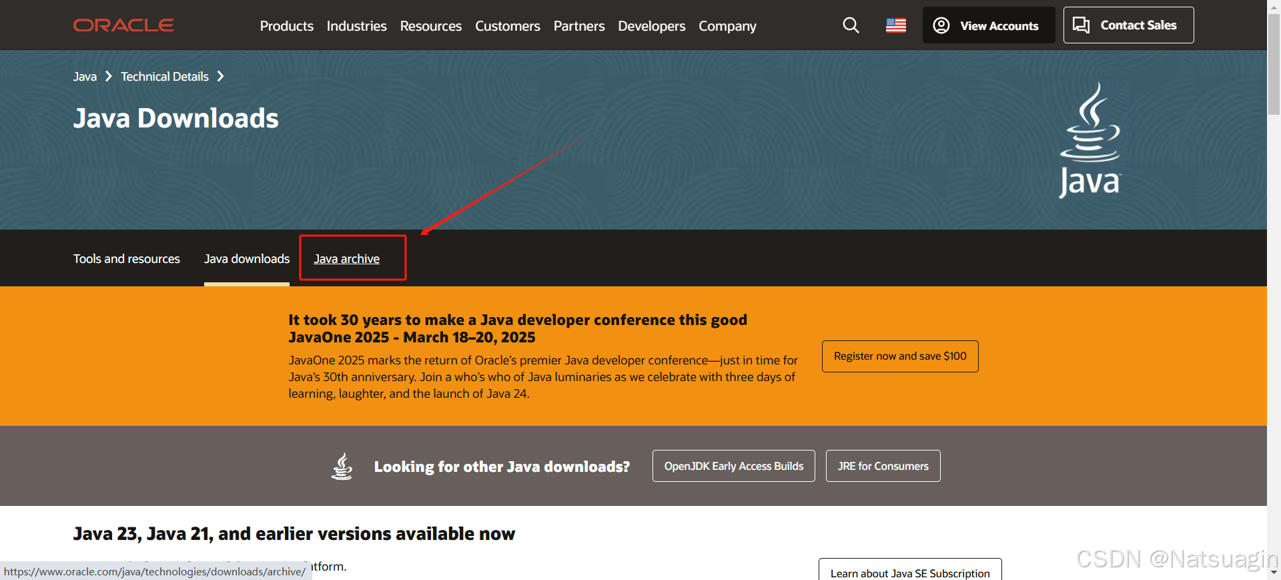Switch to Tools and resources tab
The width and height of the screenshot is (1281, 580).
[127, 259]
